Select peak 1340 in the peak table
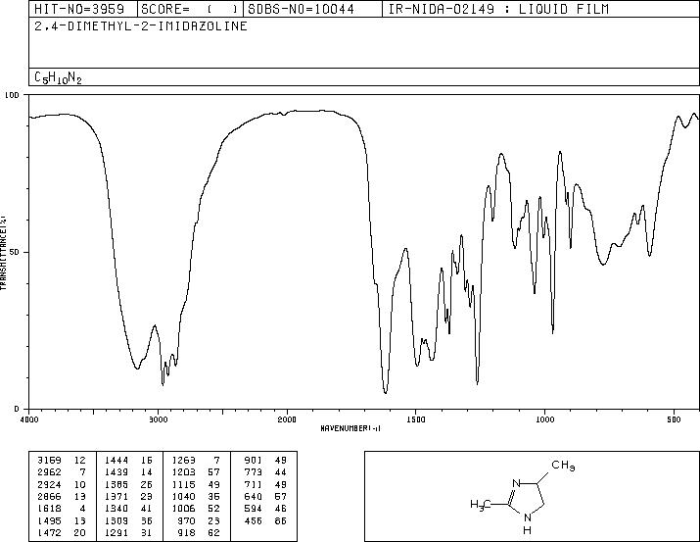 [x=117, y=509]
